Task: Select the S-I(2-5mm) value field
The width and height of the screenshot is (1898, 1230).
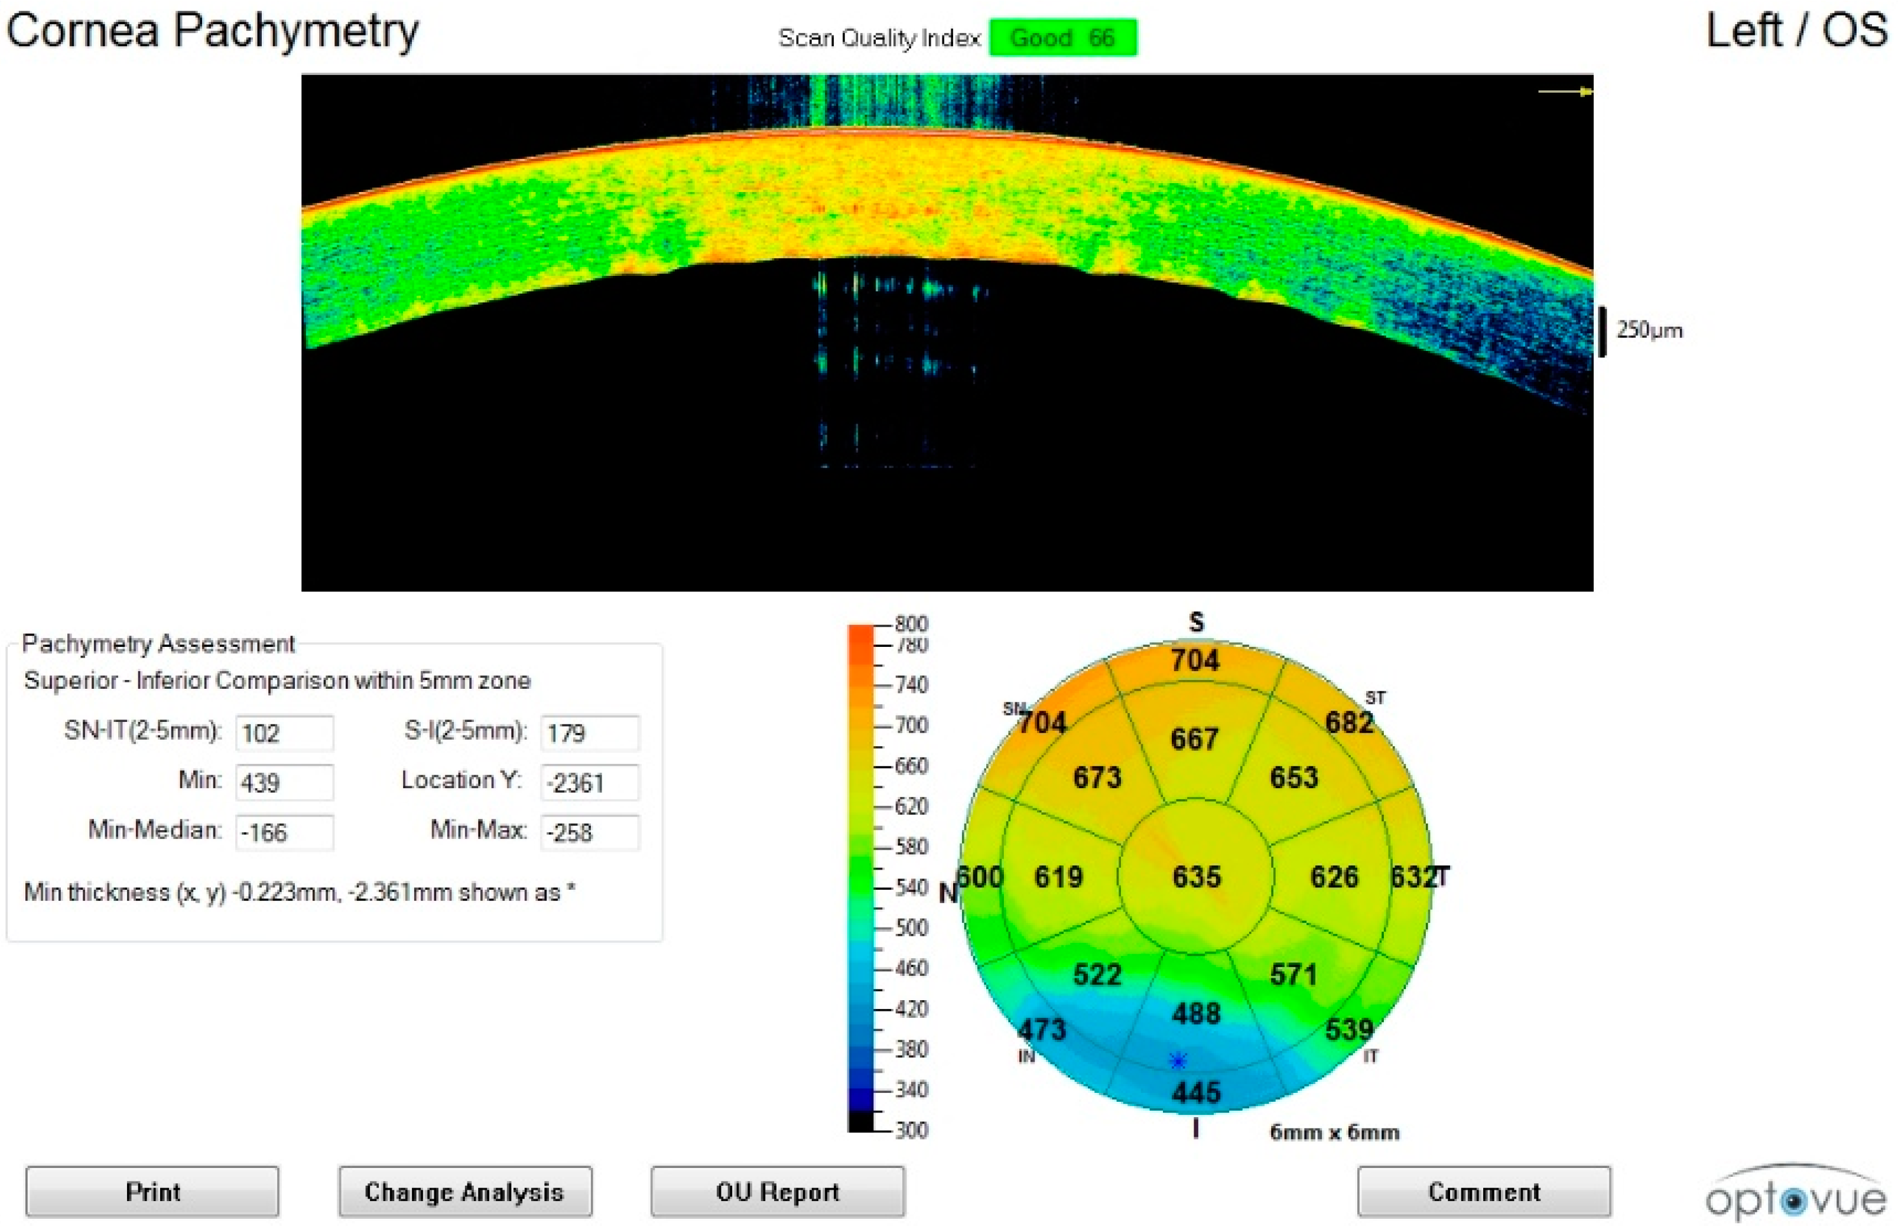Action: [589, 733]
